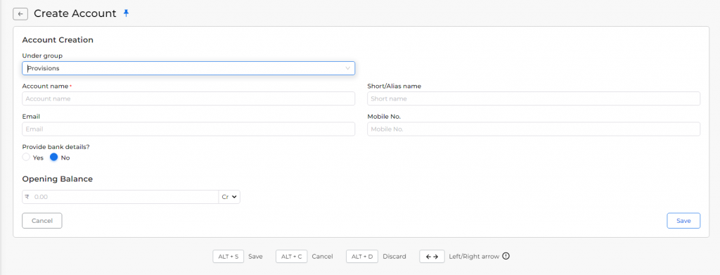Click the ALT + C shortcut key

[292, 257]
